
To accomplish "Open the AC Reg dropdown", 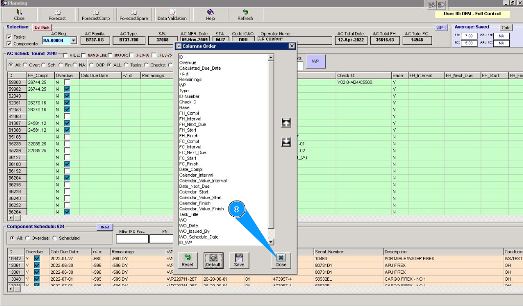I will click(74, 41).
